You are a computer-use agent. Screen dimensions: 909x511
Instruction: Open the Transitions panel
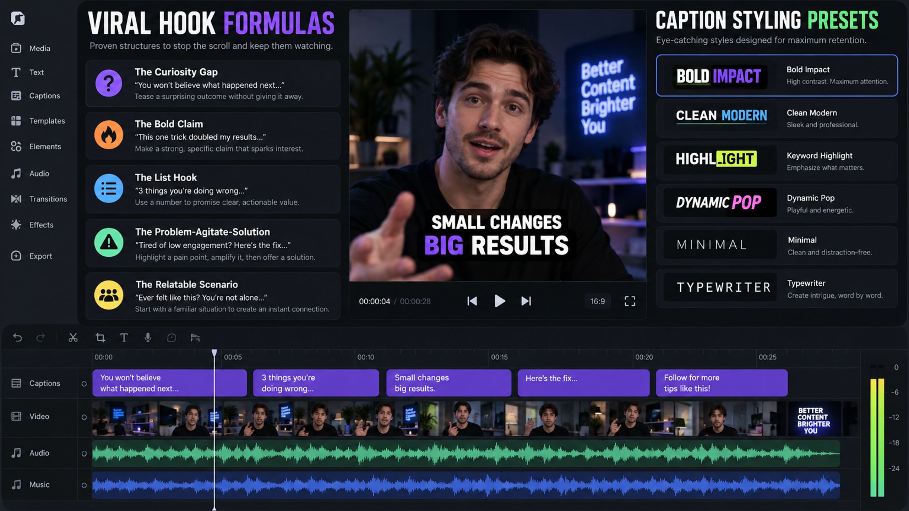[x=39, y=199]
